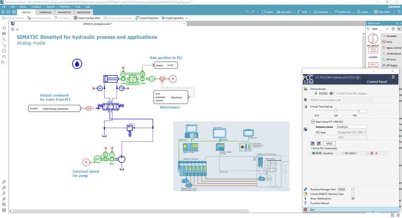Viewport: 402px width, 218px height.
Task: Click the Update button
Action: point(267,12)
